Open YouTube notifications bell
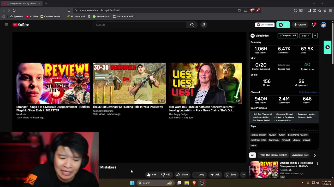 313,25
